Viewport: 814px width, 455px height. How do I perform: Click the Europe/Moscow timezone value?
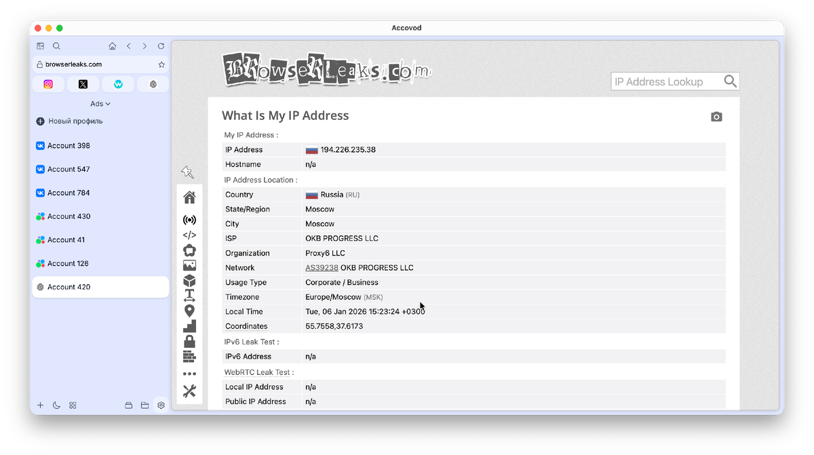333,297
